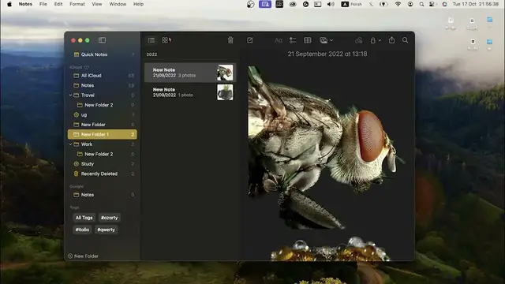Screen dimensions: 505x284
Task: Open the Help menu
Action: (x=139, y=4)
